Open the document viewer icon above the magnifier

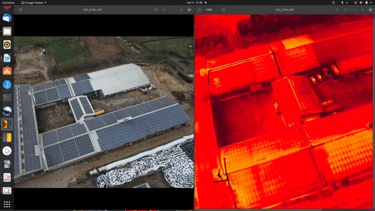tap(7, 177)
